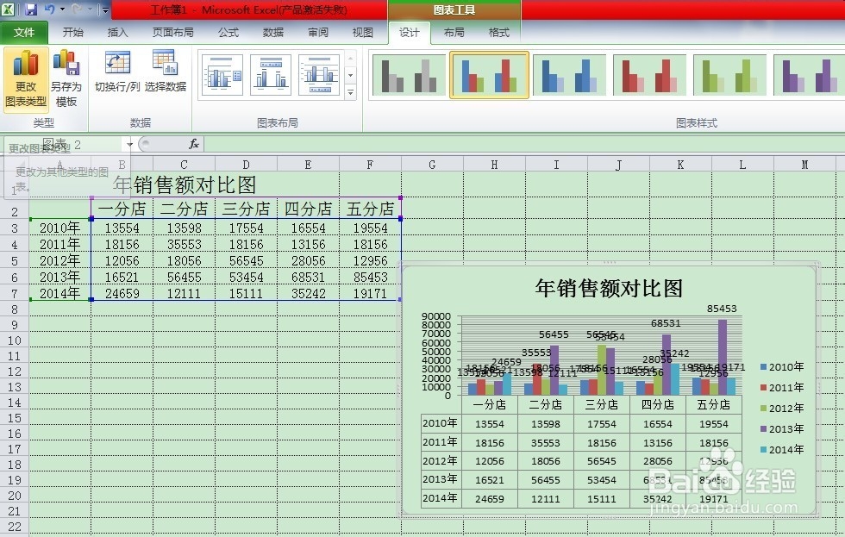Click the 2012年 legend entry in chart
Screen dimensions: 845x537
782,409
